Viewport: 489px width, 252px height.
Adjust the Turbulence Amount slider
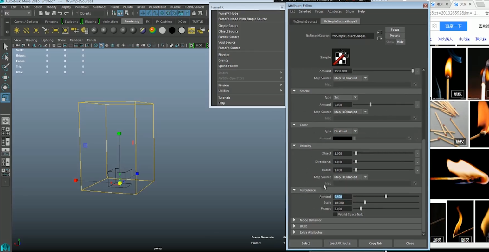pyautogui.click(x=386, y=196)
